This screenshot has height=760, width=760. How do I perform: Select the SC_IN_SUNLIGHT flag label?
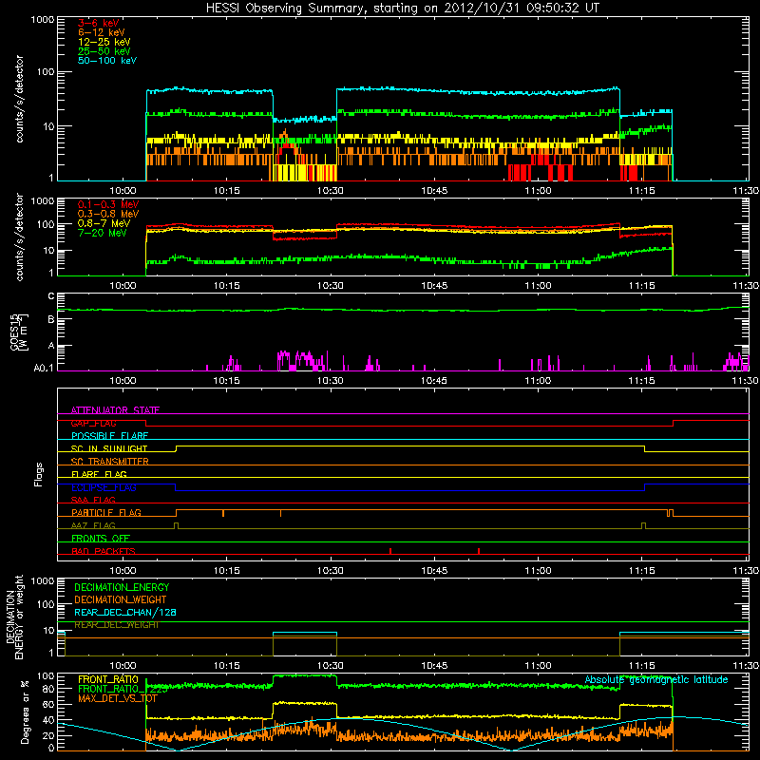pyautogui.click(x=109, y=448)
